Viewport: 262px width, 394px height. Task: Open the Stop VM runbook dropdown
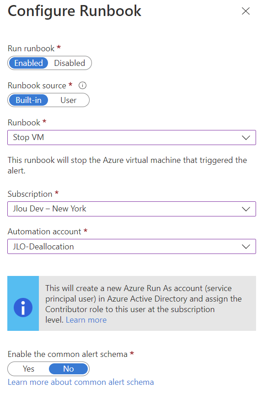(x=132, y=137)
